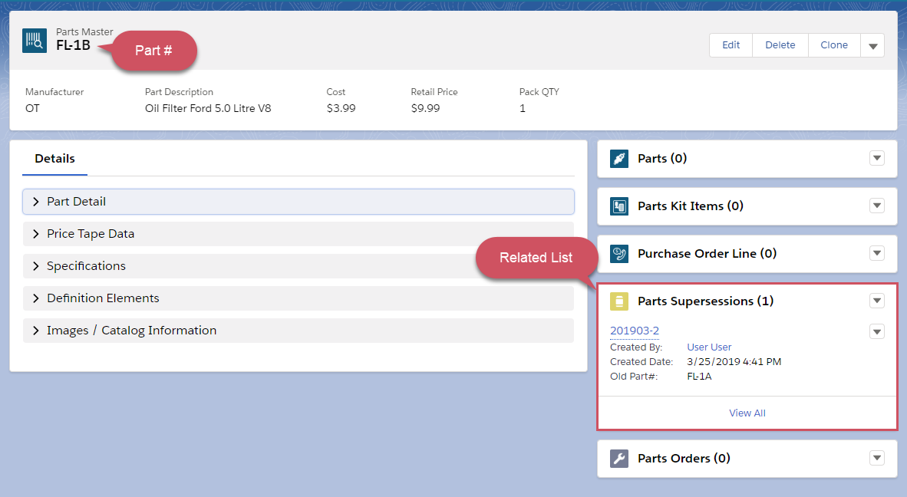Open the Parts list actions dropdown
907x497 pixels.
click(877, 158)
